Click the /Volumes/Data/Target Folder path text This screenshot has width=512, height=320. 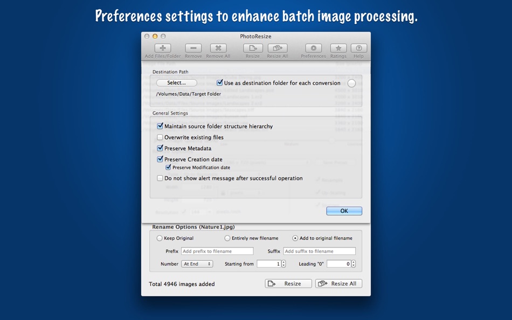click(189, 94)
